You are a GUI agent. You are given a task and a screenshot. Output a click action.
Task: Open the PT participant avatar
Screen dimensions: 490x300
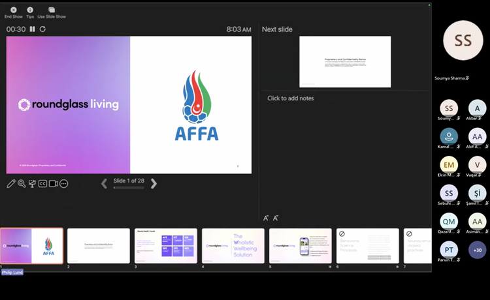click(449, 250)
